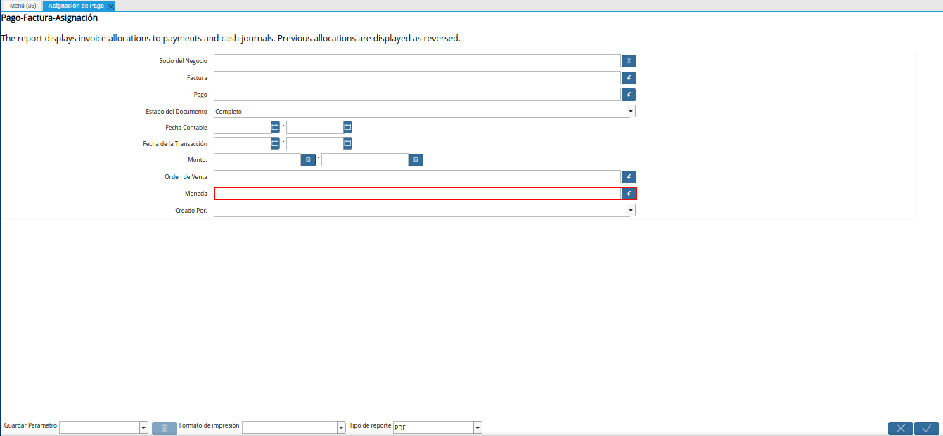Focus the highlighted Moneda input field
This screenshot has width=943, height=436.
click(x=417, y=194)
